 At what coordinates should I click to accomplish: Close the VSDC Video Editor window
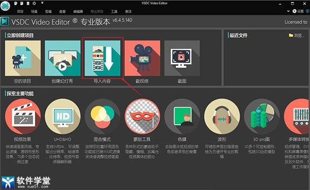click(305, 4)
